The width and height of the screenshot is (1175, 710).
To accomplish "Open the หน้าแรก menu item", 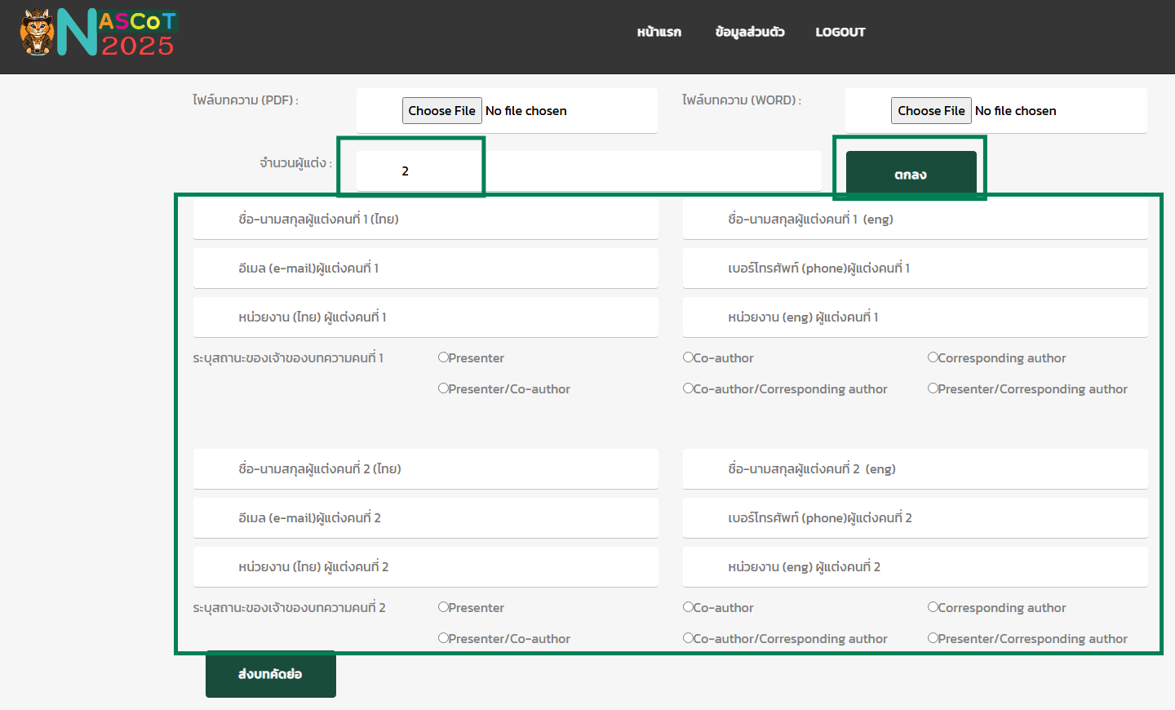I will 659,32.
